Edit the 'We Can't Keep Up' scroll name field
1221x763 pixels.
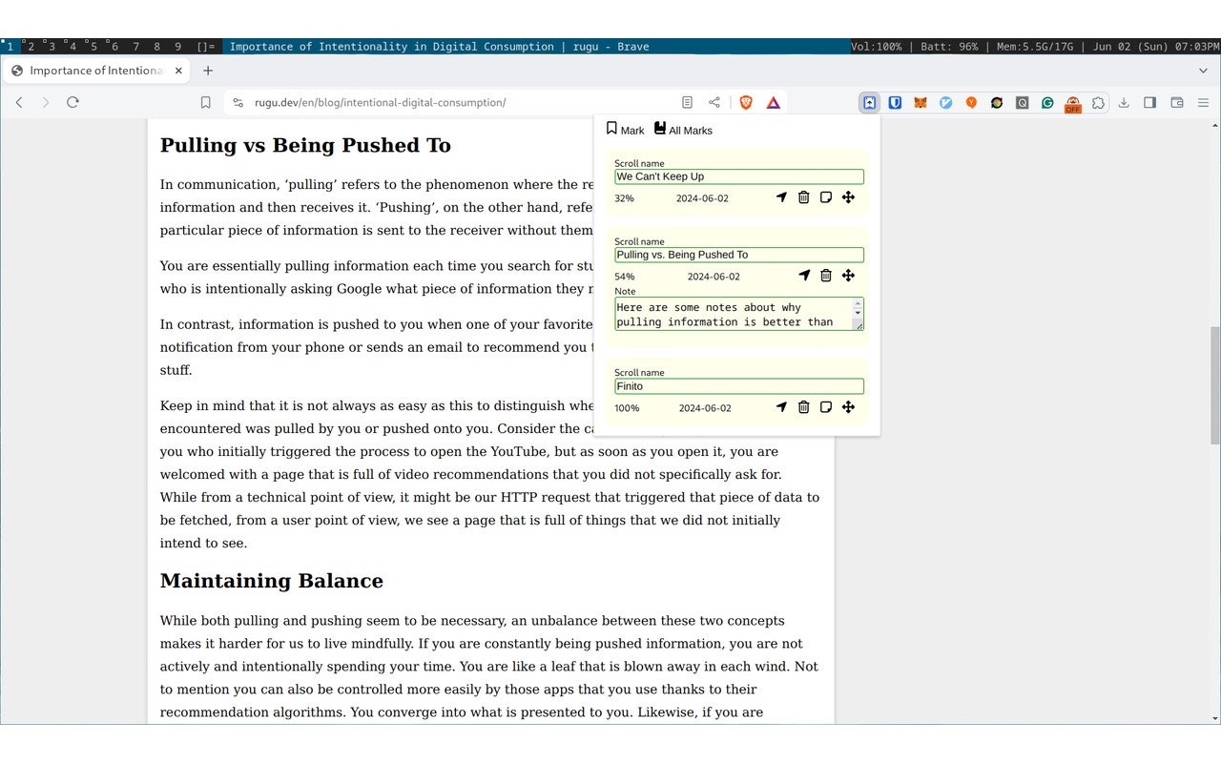coord(739,176)
